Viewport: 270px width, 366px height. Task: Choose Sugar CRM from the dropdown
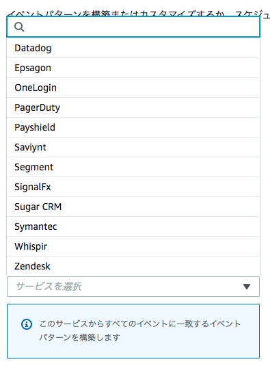coord(133,207)
